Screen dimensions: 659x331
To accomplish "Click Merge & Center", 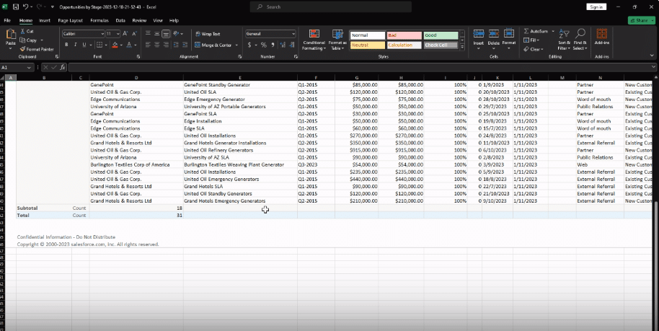I will [213, 45].
